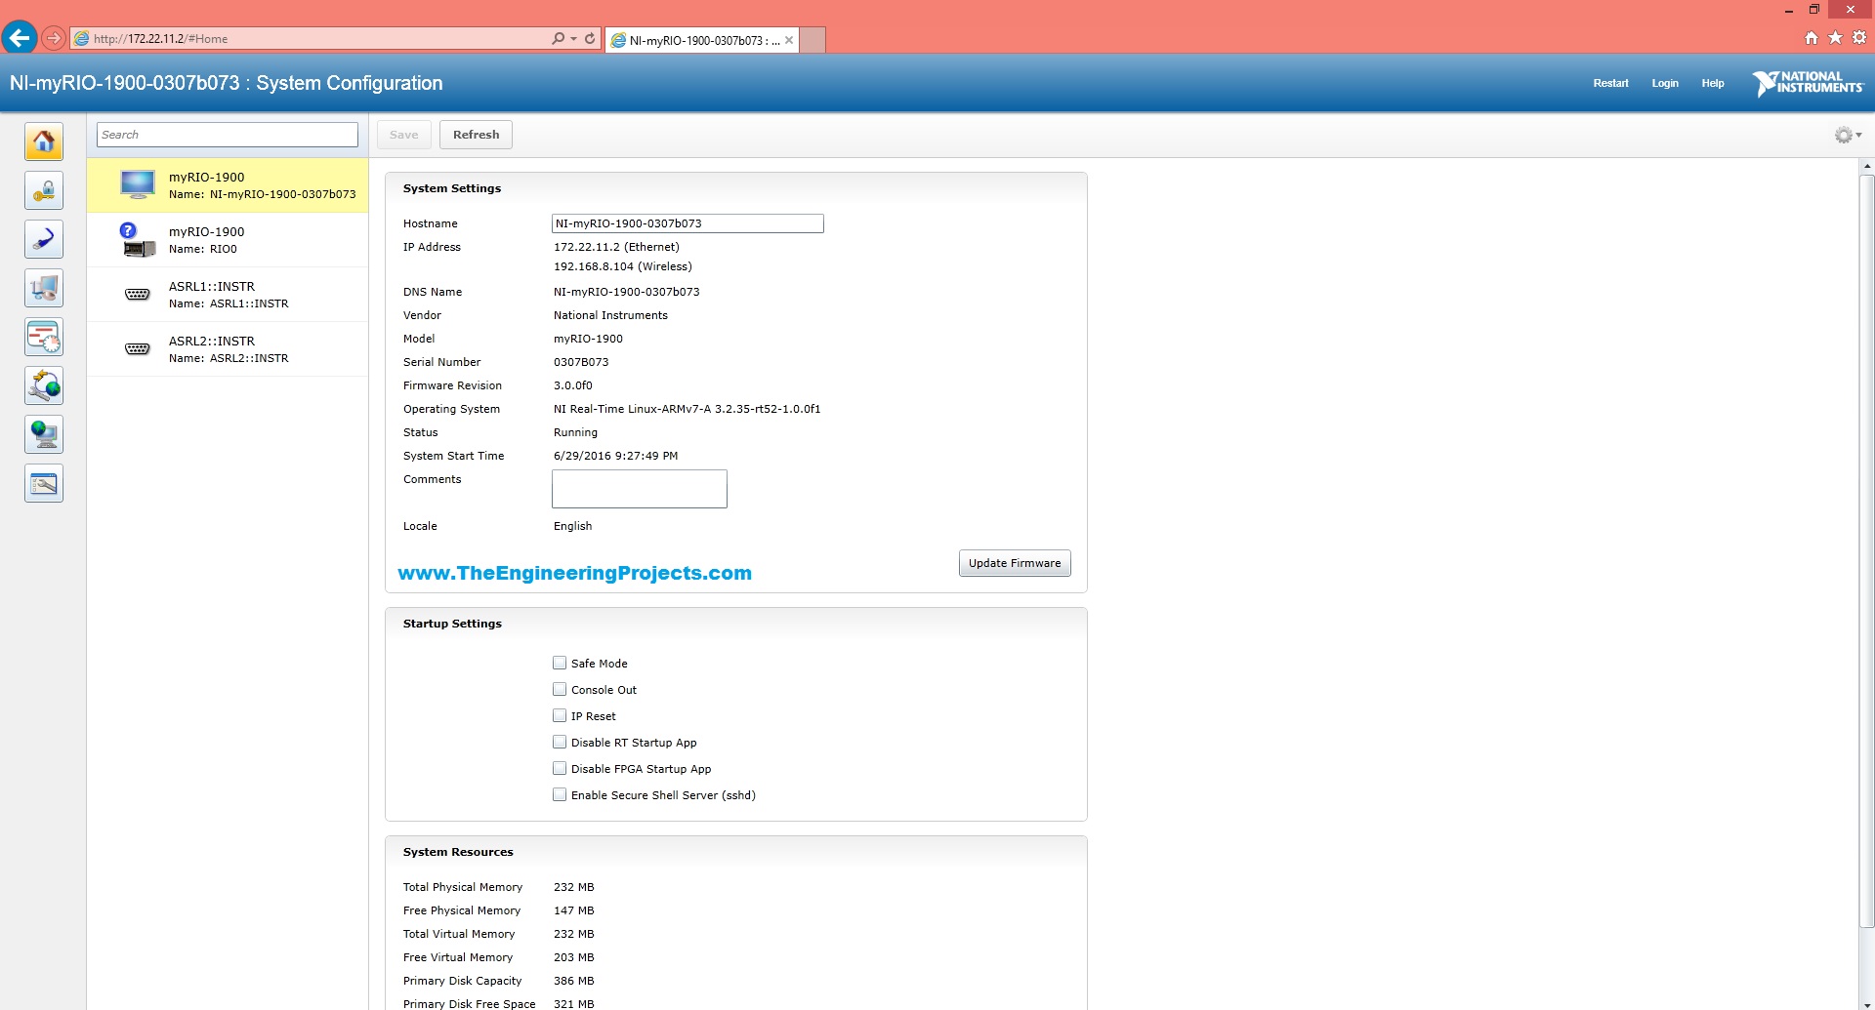Click the RIO0 device icon with question mark
The image size is (1875, 1010).
click(138, 240)
